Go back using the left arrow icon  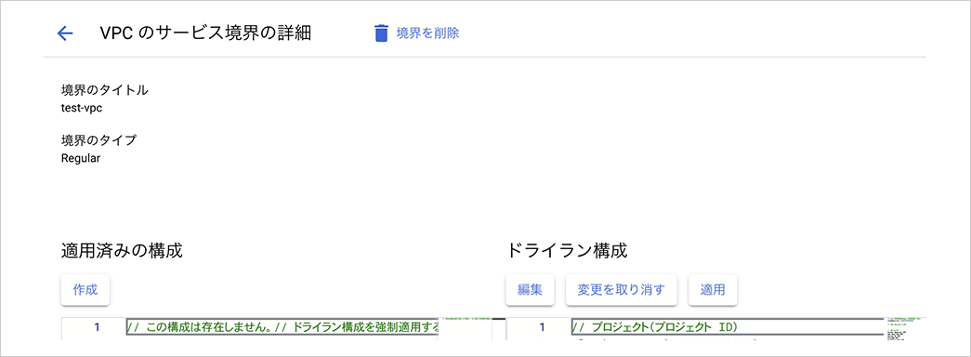[65, 33]
